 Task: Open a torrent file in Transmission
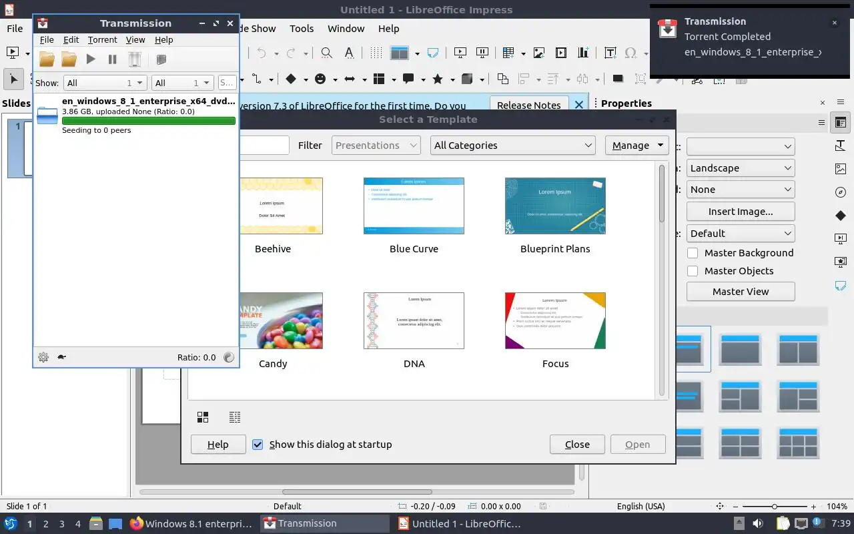(x=47, y=59)
